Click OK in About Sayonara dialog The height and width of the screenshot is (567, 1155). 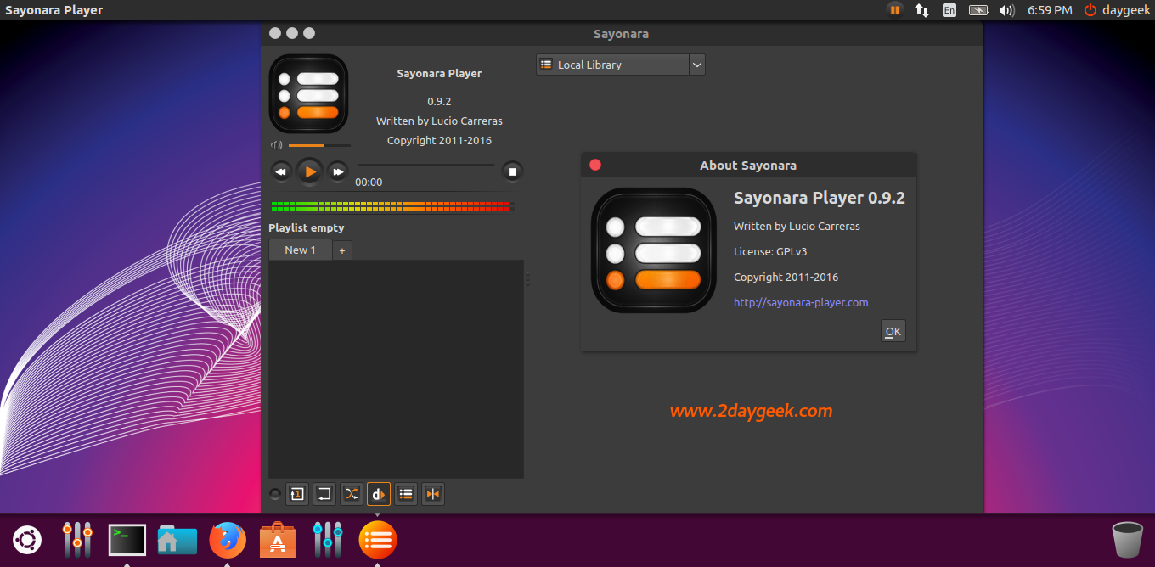coord(893,332)
